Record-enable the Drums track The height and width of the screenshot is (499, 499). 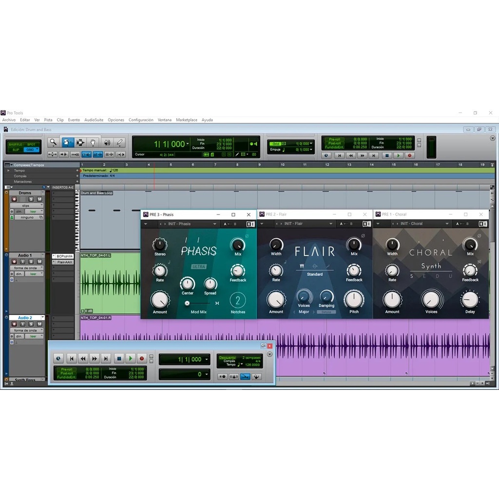[14, 199]
